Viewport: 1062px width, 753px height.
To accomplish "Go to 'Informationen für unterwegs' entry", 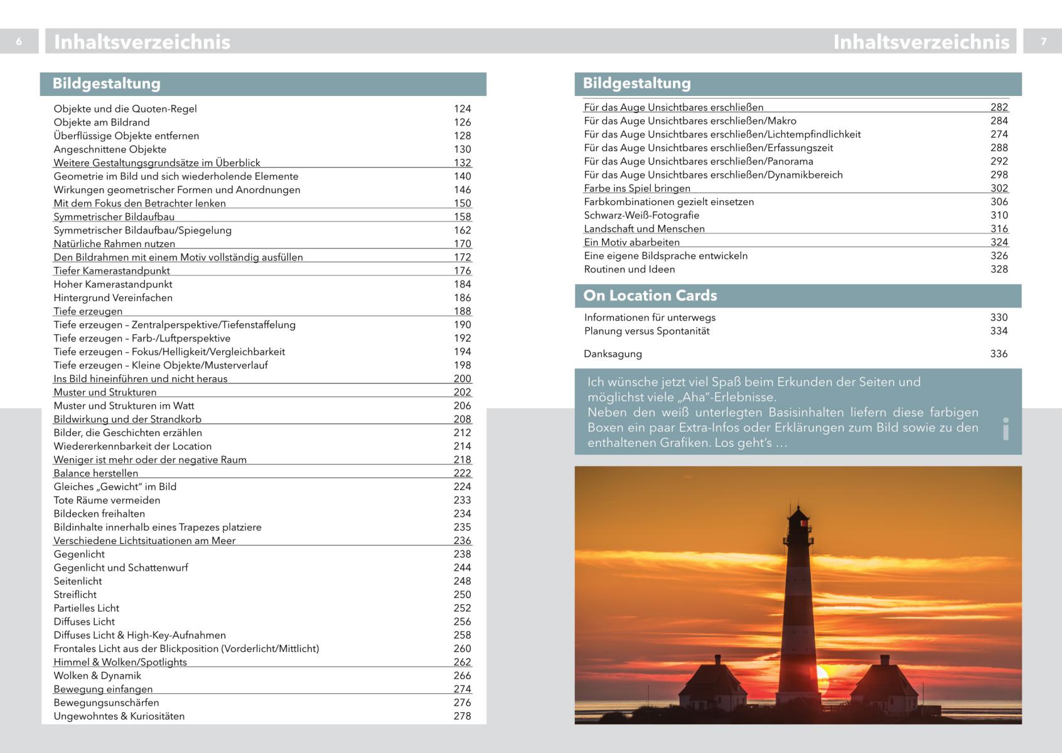I will tap(650, 318).
